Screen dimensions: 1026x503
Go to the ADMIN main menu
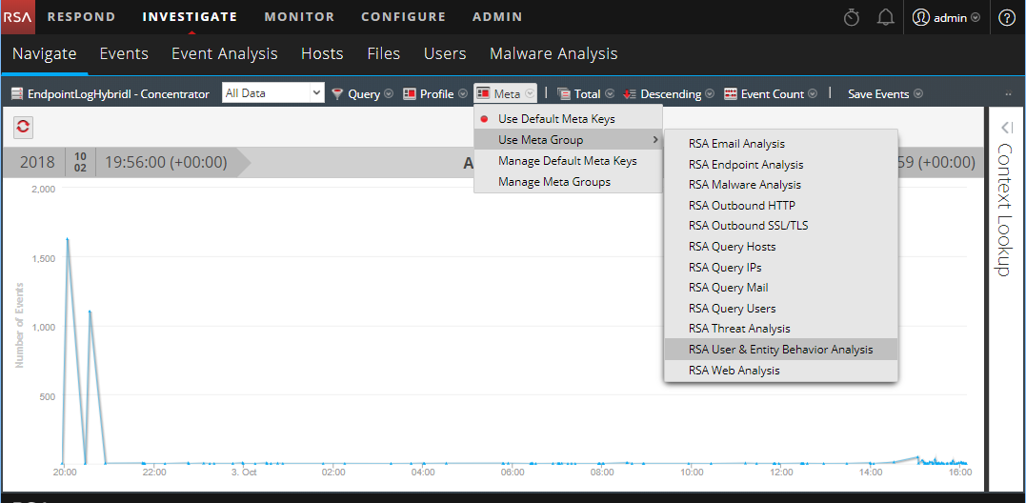click(497, 17)
